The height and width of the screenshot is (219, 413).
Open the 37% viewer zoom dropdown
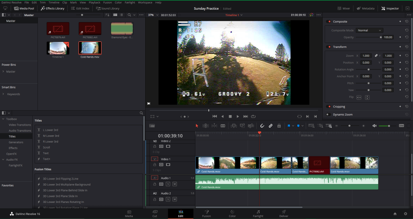pos(153,15)
